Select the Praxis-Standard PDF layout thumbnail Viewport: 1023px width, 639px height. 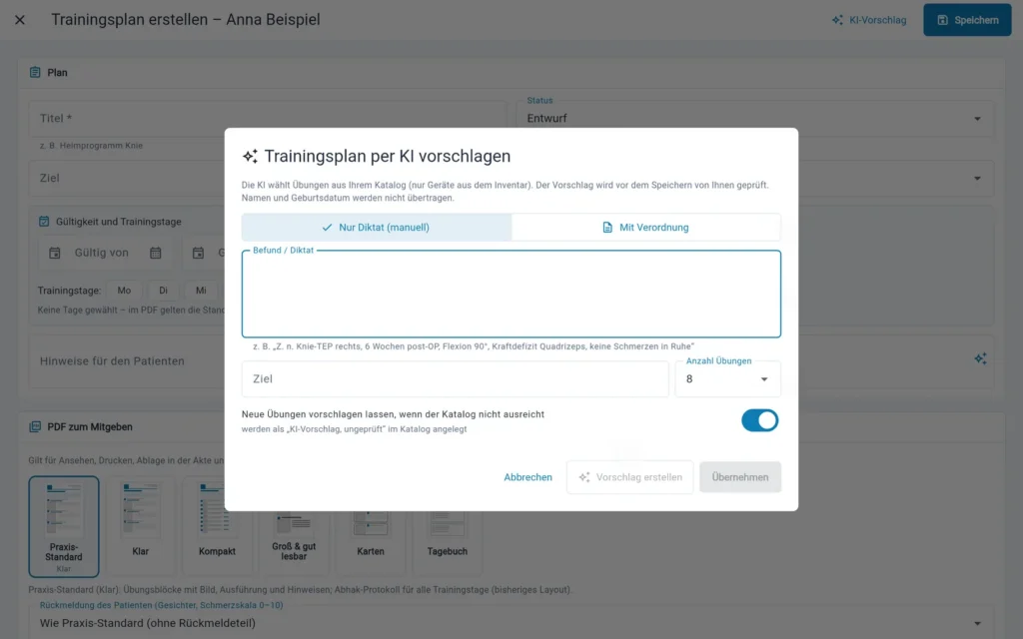tap(64, 527)
